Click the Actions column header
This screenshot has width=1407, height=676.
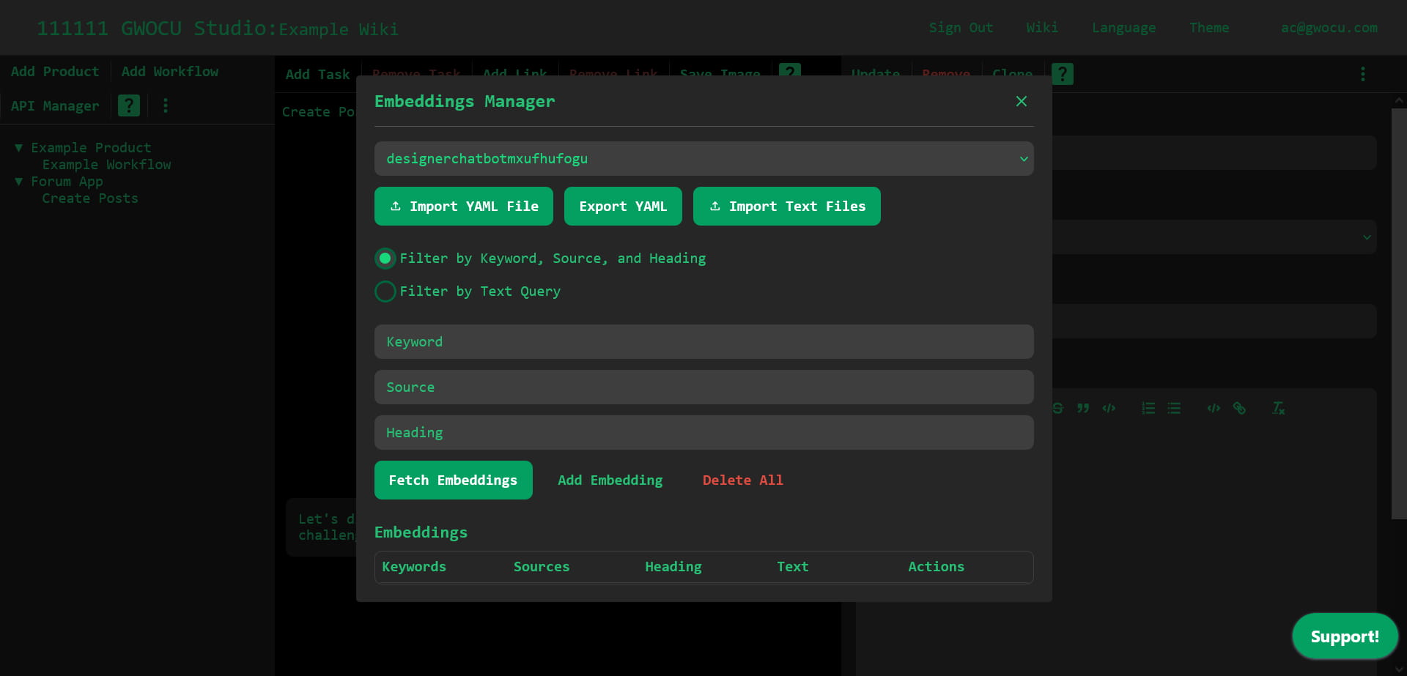(x=936, y=566)
